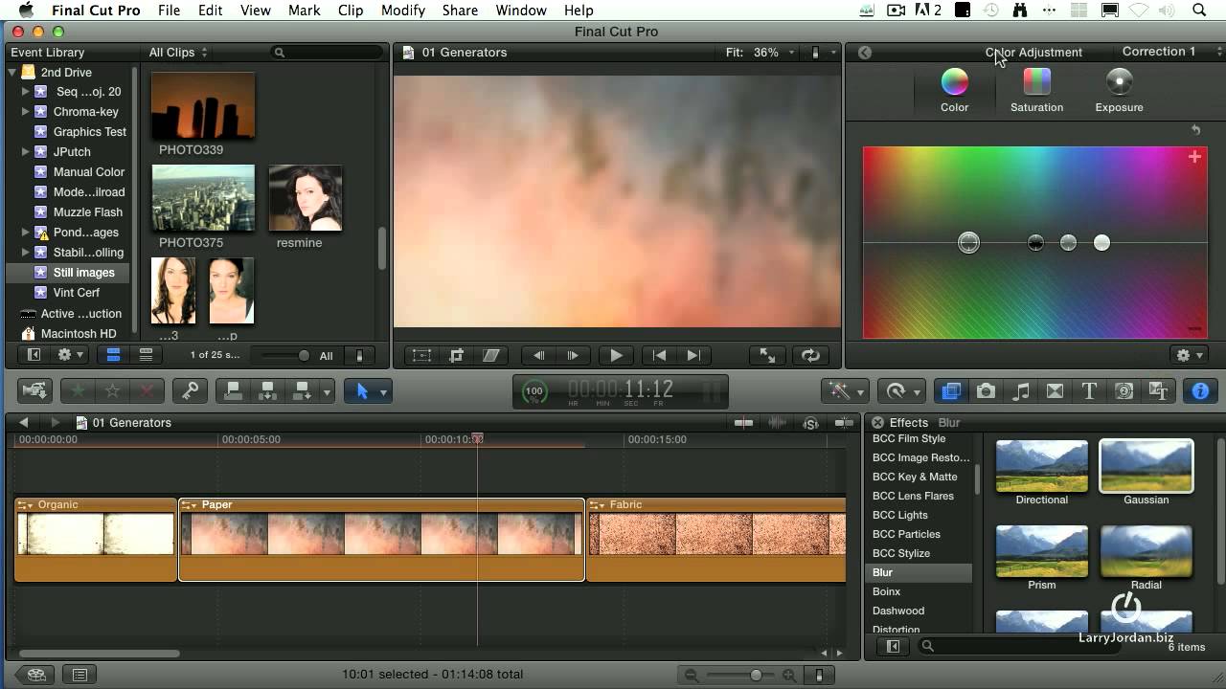Select the highlights color puck
The width and height of the screenshot is (1226, 689).
[x=1101, y=243]
